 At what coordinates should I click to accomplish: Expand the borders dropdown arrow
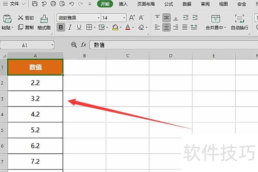(x=95, y=28)
